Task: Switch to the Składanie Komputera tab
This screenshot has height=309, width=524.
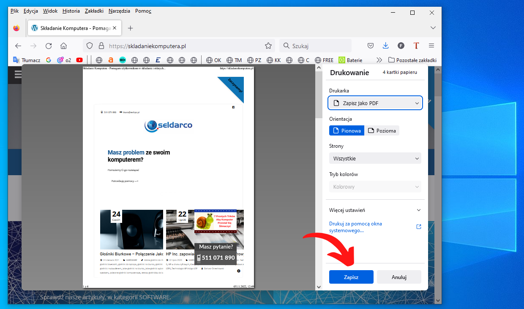Action: [x=75, y=28]
